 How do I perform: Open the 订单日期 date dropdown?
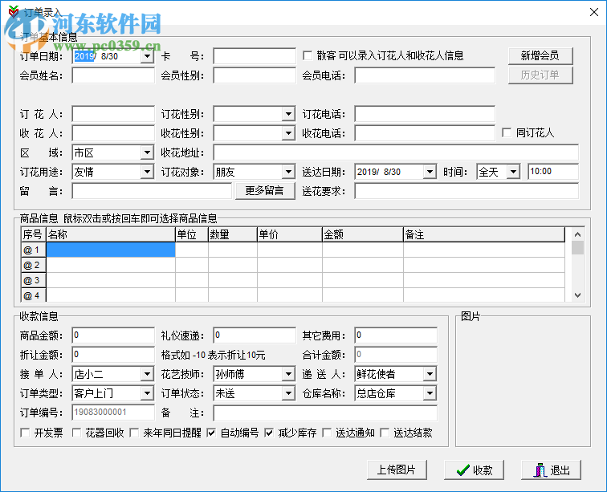tap(147, 56)
